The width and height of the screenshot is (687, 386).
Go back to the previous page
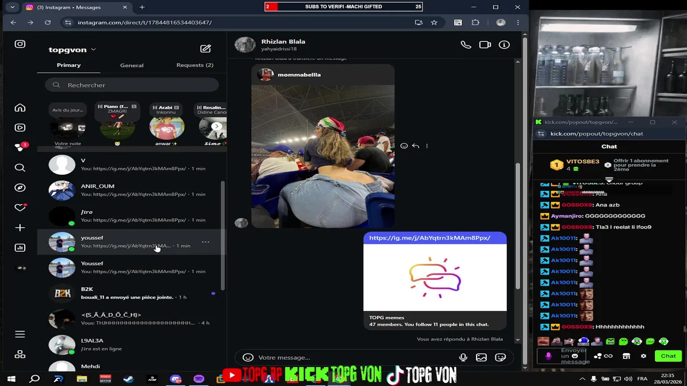click(13, 23)
